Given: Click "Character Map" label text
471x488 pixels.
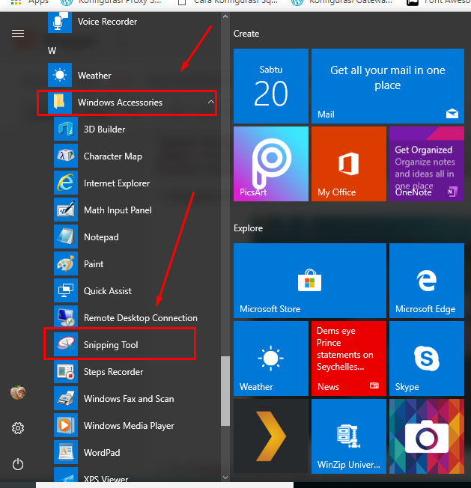Looking at the screenshot, I should click(x=112, y=156).
